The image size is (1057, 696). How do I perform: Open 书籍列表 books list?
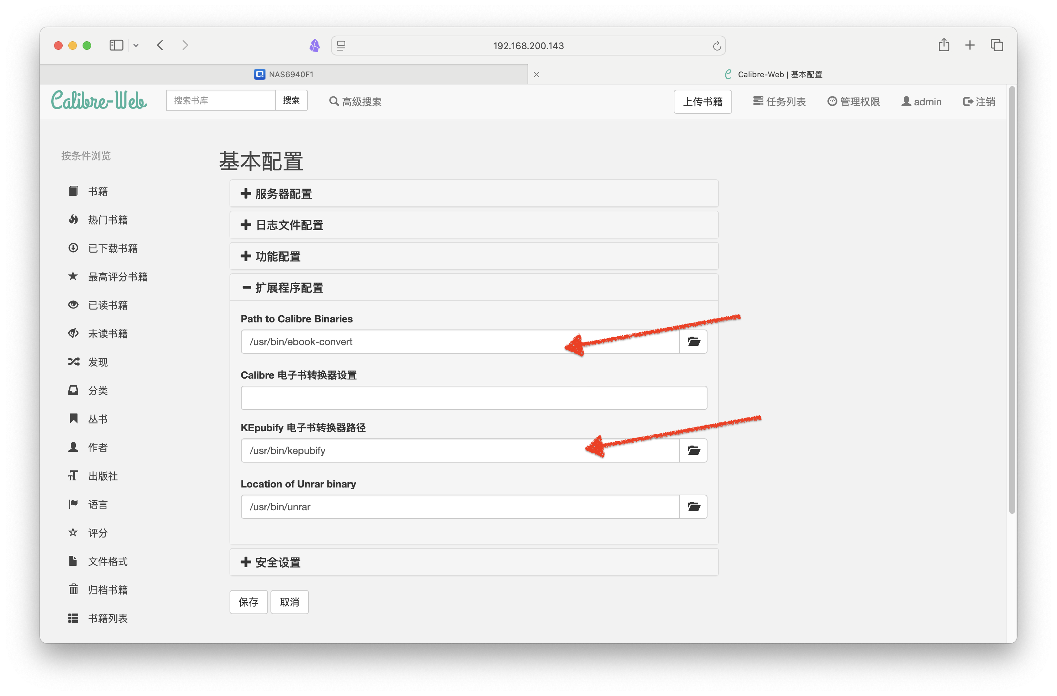coord(98,618)
